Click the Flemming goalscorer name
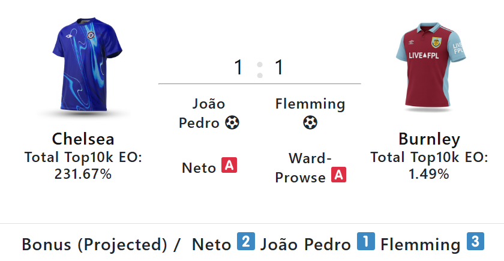The width and height of the screenshot is (504, 261). point(310,104)
